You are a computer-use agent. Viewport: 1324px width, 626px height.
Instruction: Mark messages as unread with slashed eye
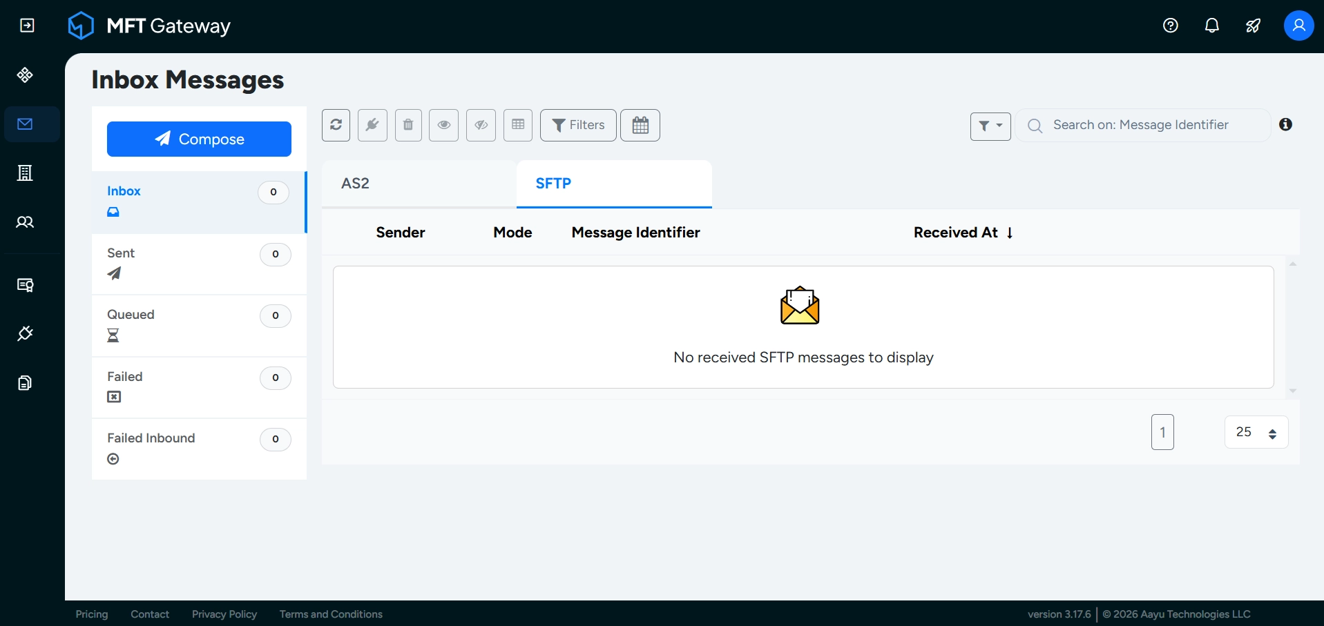tap(481, 125)
